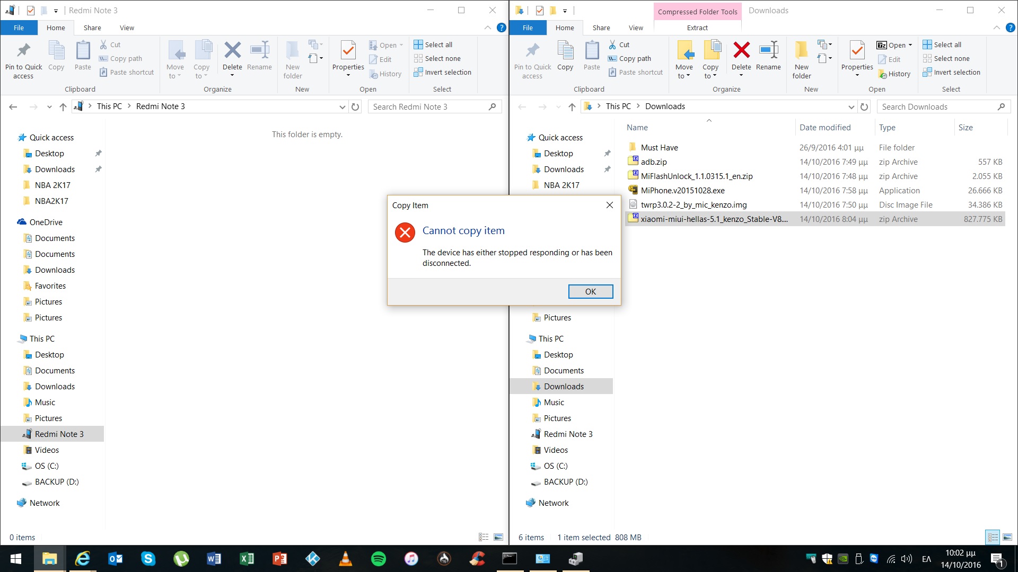1018x572 pixels.
Task: Click the New folder icon in Downloads ribbon
Action: [x=801, y=51]
